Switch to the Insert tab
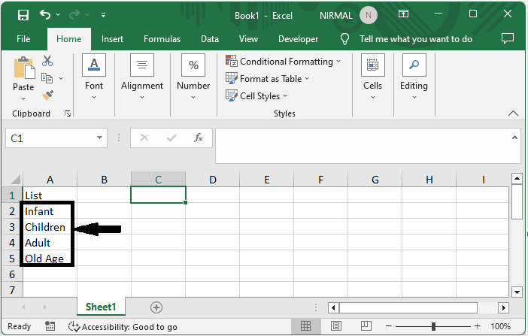528x336 pixels. coord(112,39)
